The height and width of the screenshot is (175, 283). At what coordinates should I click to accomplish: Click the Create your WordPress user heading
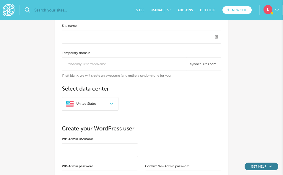[x=98, y=128]
